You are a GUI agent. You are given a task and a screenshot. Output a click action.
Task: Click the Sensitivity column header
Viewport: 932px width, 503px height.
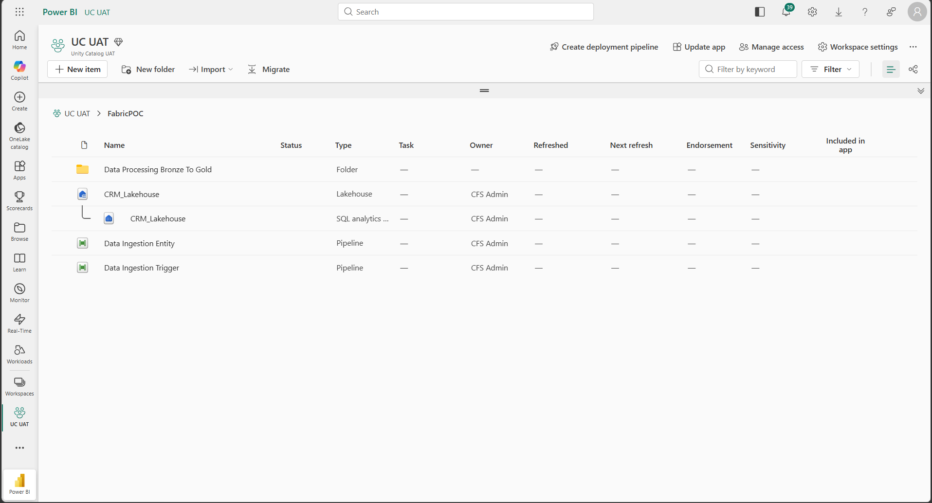[x=768, y=145]
